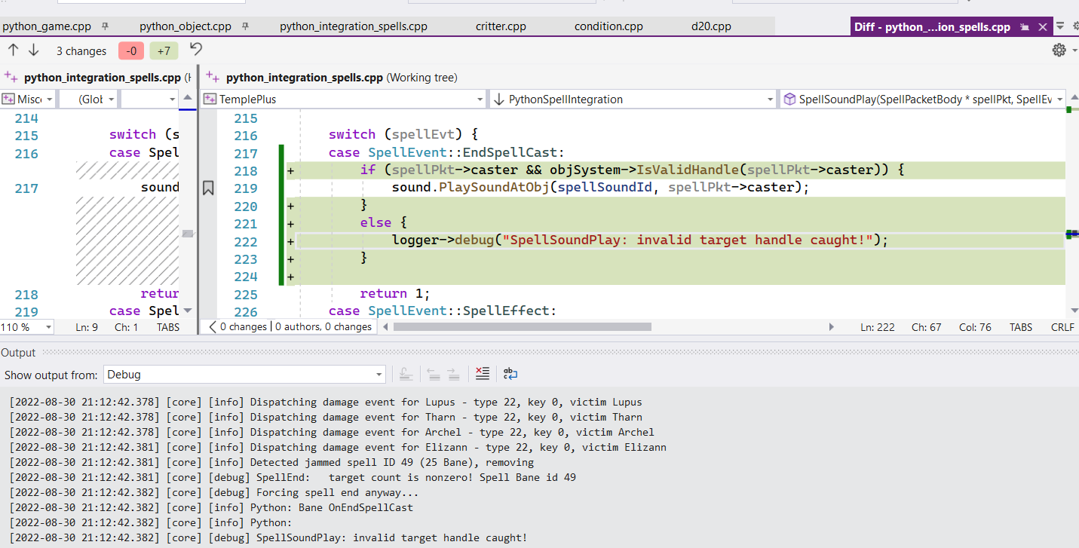
Task: Open left pane empty member dropdown
Action: (149, 99)
